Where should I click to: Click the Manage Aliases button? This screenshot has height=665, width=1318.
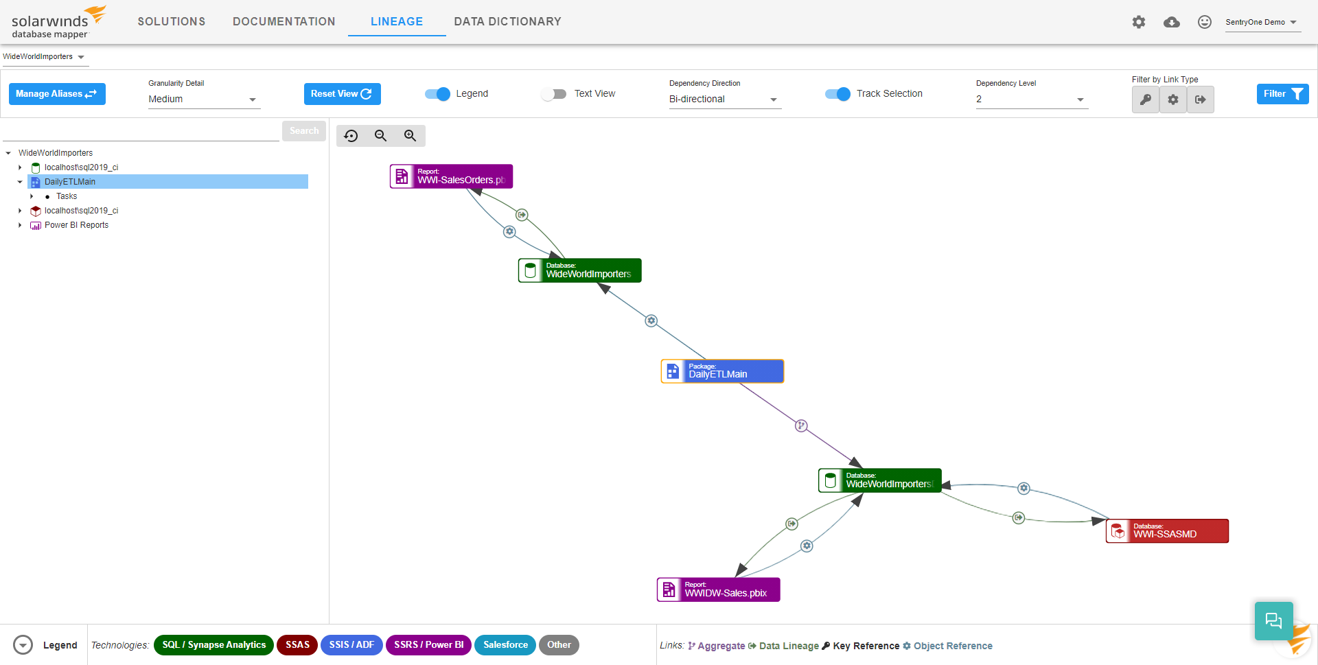point(57,94)
